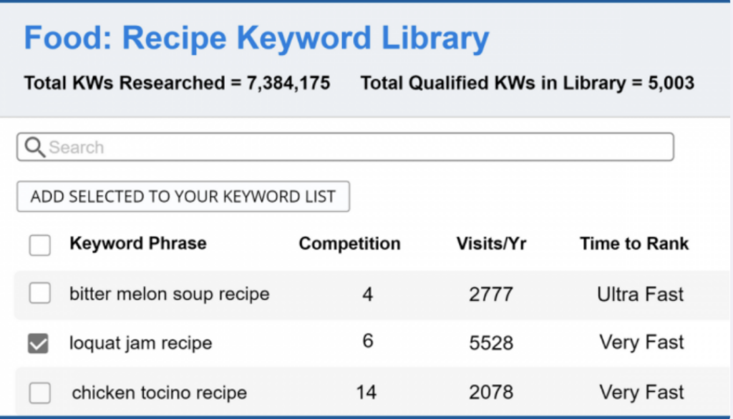The image size is (733, 419).
Task: Click the 5528 visits value for loquat jam
Action: coord(491,343)
